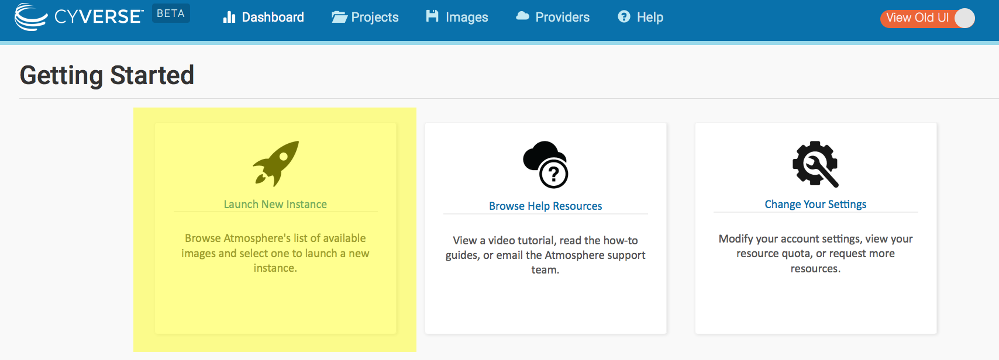Click the Help question mark icon
The height and width of the screenshot is (360, 999).
click(x=624, y=17)
